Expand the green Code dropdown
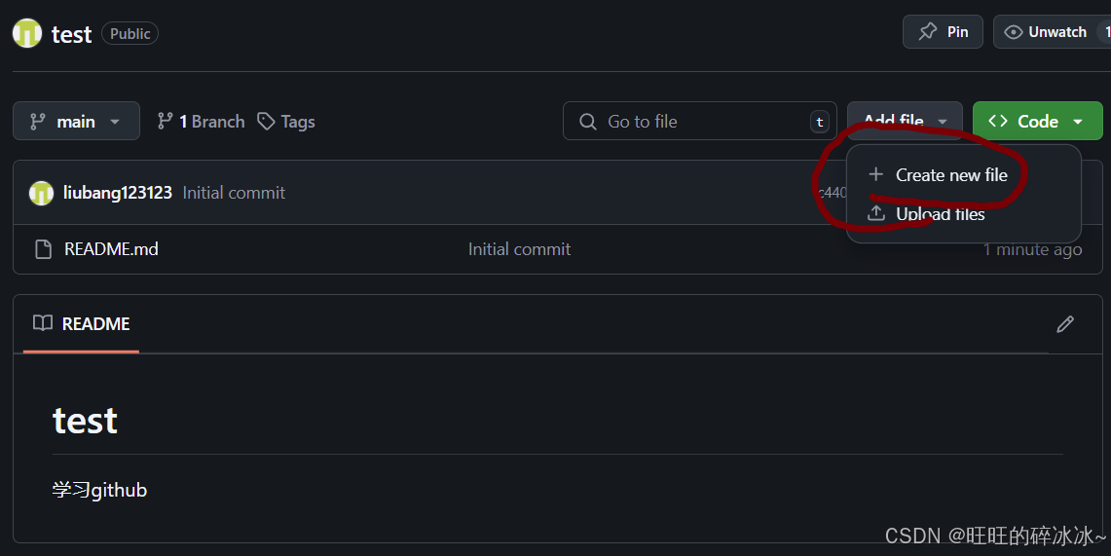Viewport: 1111px width, 556px height. point(1037,121)
